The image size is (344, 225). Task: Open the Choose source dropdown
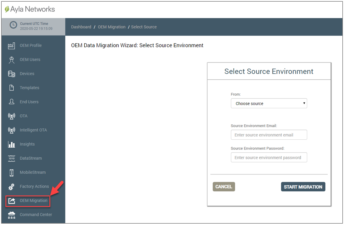[x=269, y=103]
